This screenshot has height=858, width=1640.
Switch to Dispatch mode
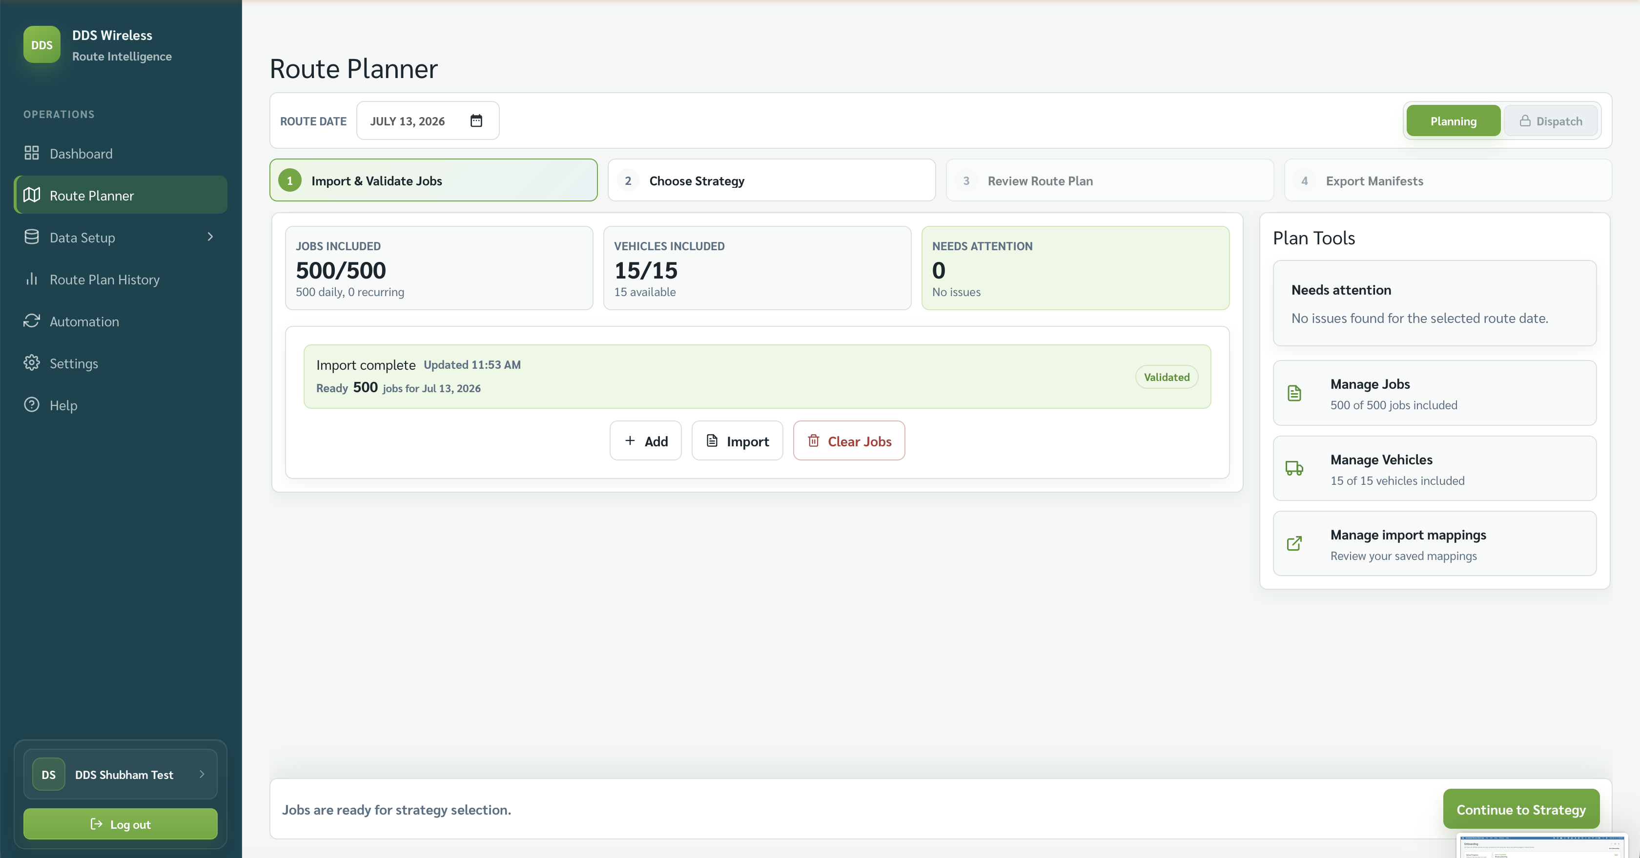click(1551, 121)
